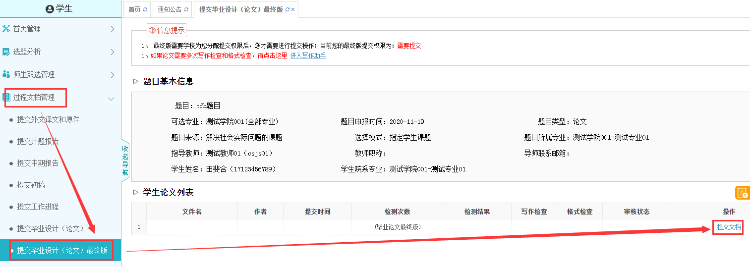The image size is (750, 267).
Task: Expand the 师生双选管理 menu chevron
Action: click(113, 75)
